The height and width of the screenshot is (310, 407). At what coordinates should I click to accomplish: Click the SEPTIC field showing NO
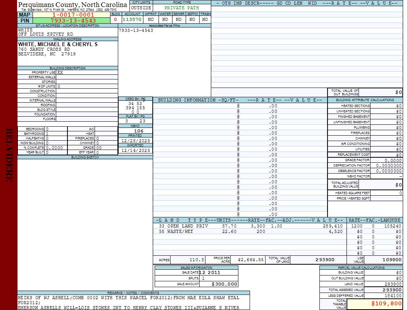192,19
